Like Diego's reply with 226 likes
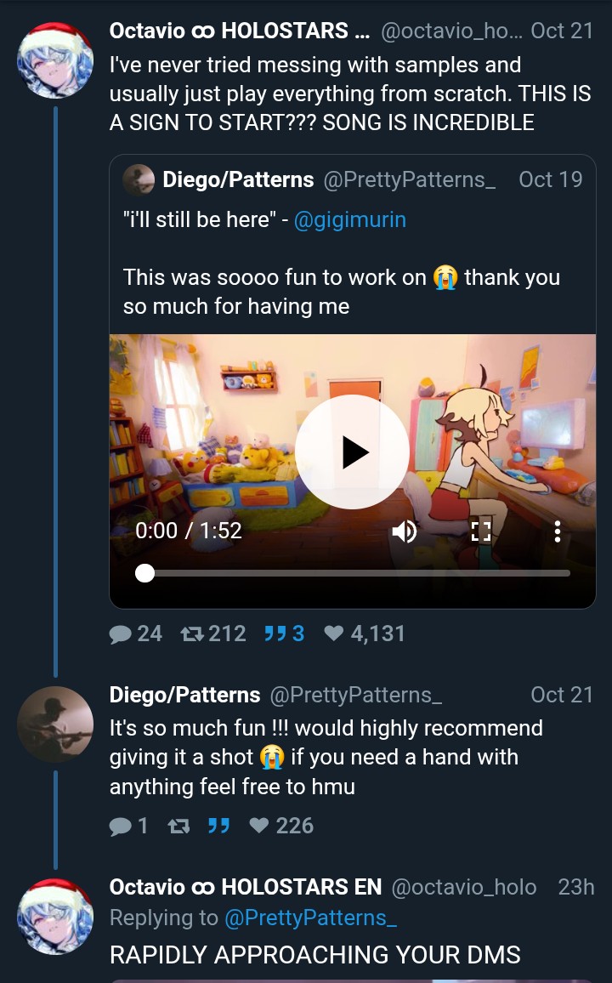 281,826
